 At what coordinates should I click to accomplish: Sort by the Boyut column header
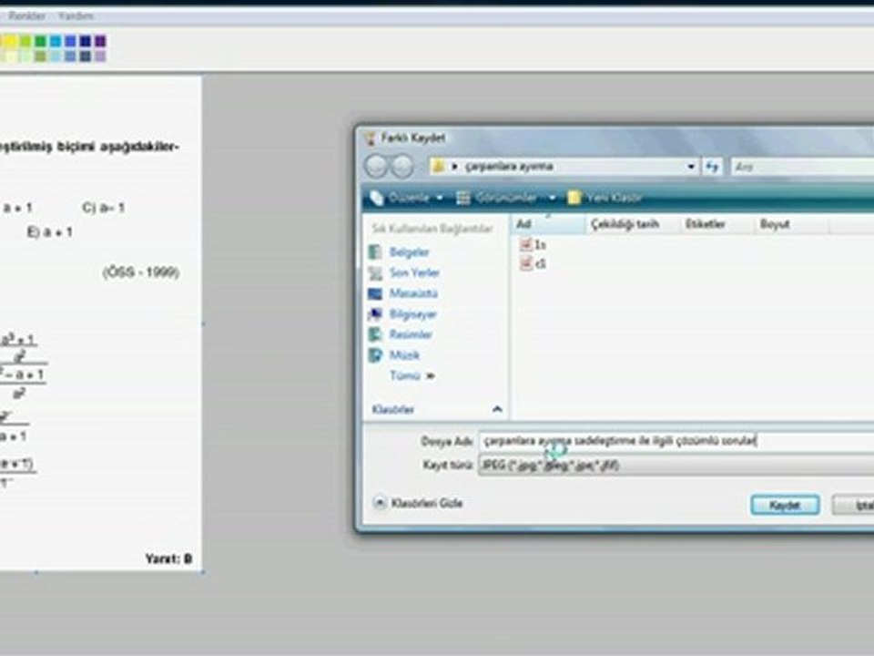point(791,224)
